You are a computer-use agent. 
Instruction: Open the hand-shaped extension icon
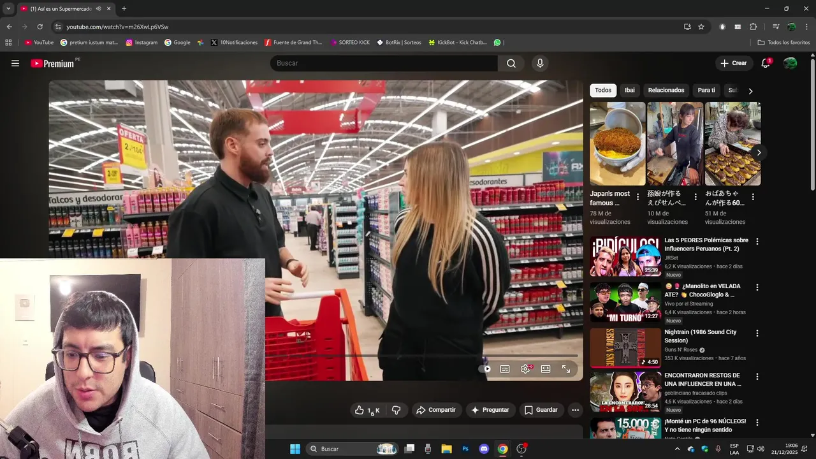(722, 27)
